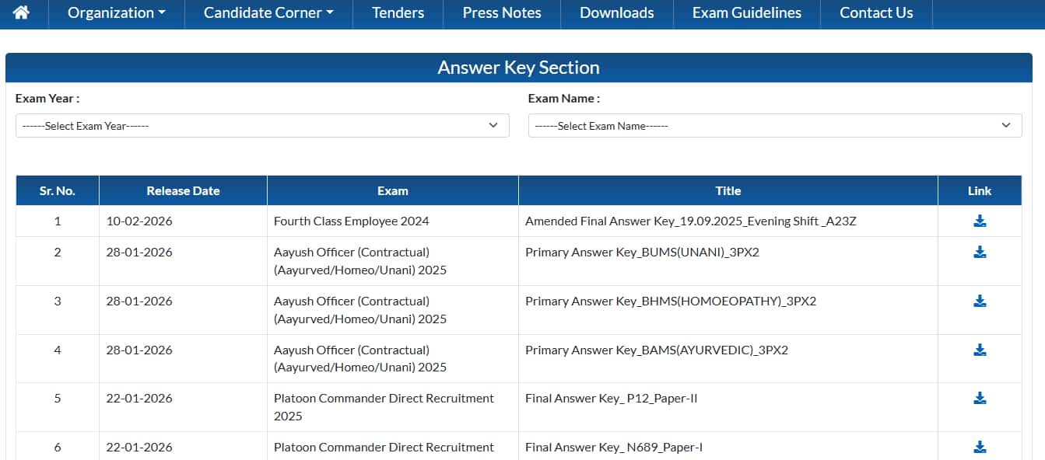This screenshot has width=1045, height=460.
Task: Open Exam Guidelines from the navbar
Action: [746, 13]
